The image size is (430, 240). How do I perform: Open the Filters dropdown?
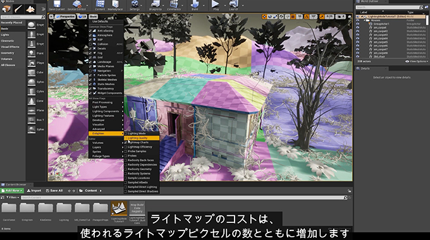pos(13,197)
